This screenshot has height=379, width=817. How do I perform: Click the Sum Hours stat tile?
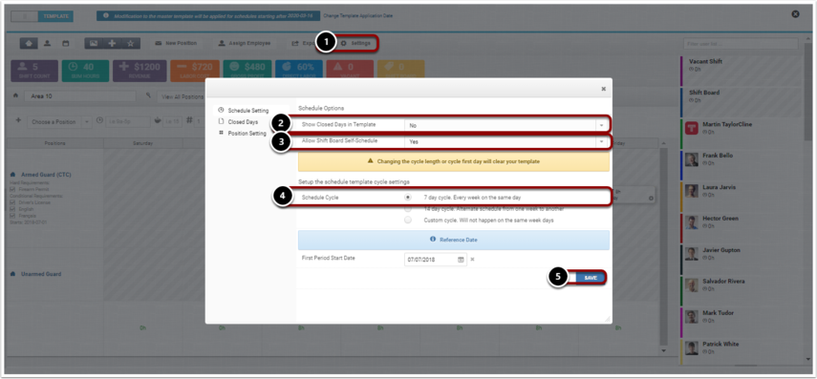pos(85,71)
